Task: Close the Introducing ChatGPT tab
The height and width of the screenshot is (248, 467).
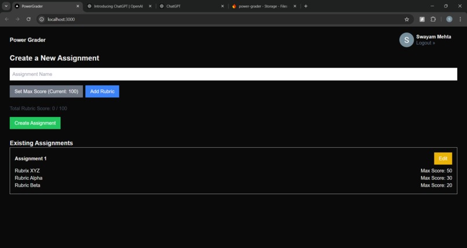Action: tap(150, 6)
